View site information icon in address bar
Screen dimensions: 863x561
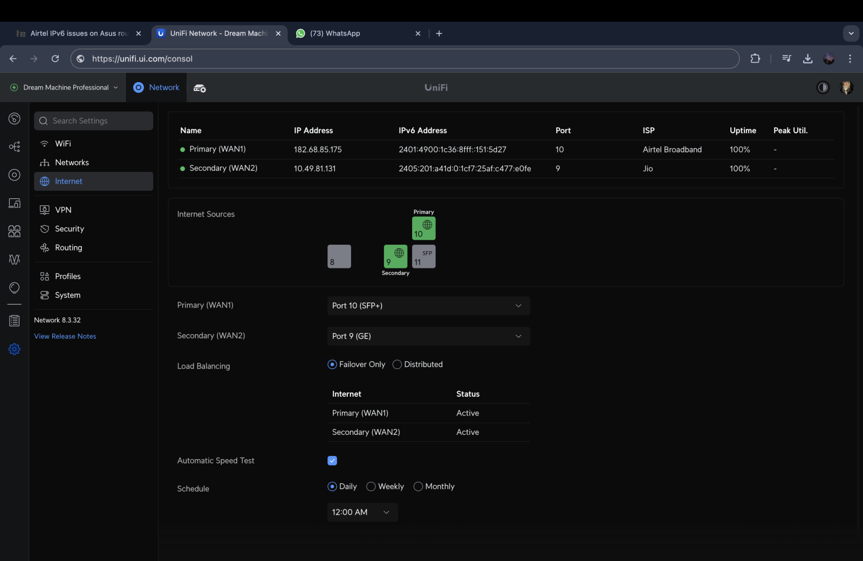tap(80, 59)
